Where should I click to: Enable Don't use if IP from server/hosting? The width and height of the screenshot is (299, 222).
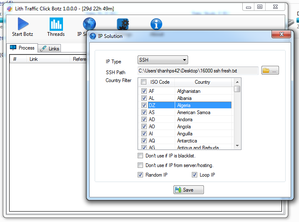[141, 165]
